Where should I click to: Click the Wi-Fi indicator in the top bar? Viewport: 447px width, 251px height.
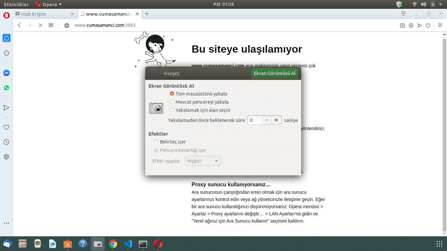point(415,4)
